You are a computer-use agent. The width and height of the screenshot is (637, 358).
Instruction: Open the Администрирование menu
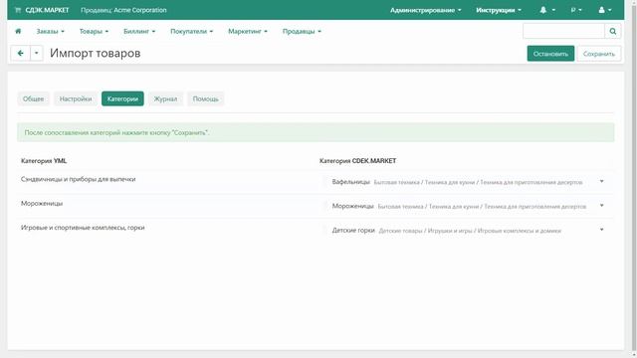(425, 10)
